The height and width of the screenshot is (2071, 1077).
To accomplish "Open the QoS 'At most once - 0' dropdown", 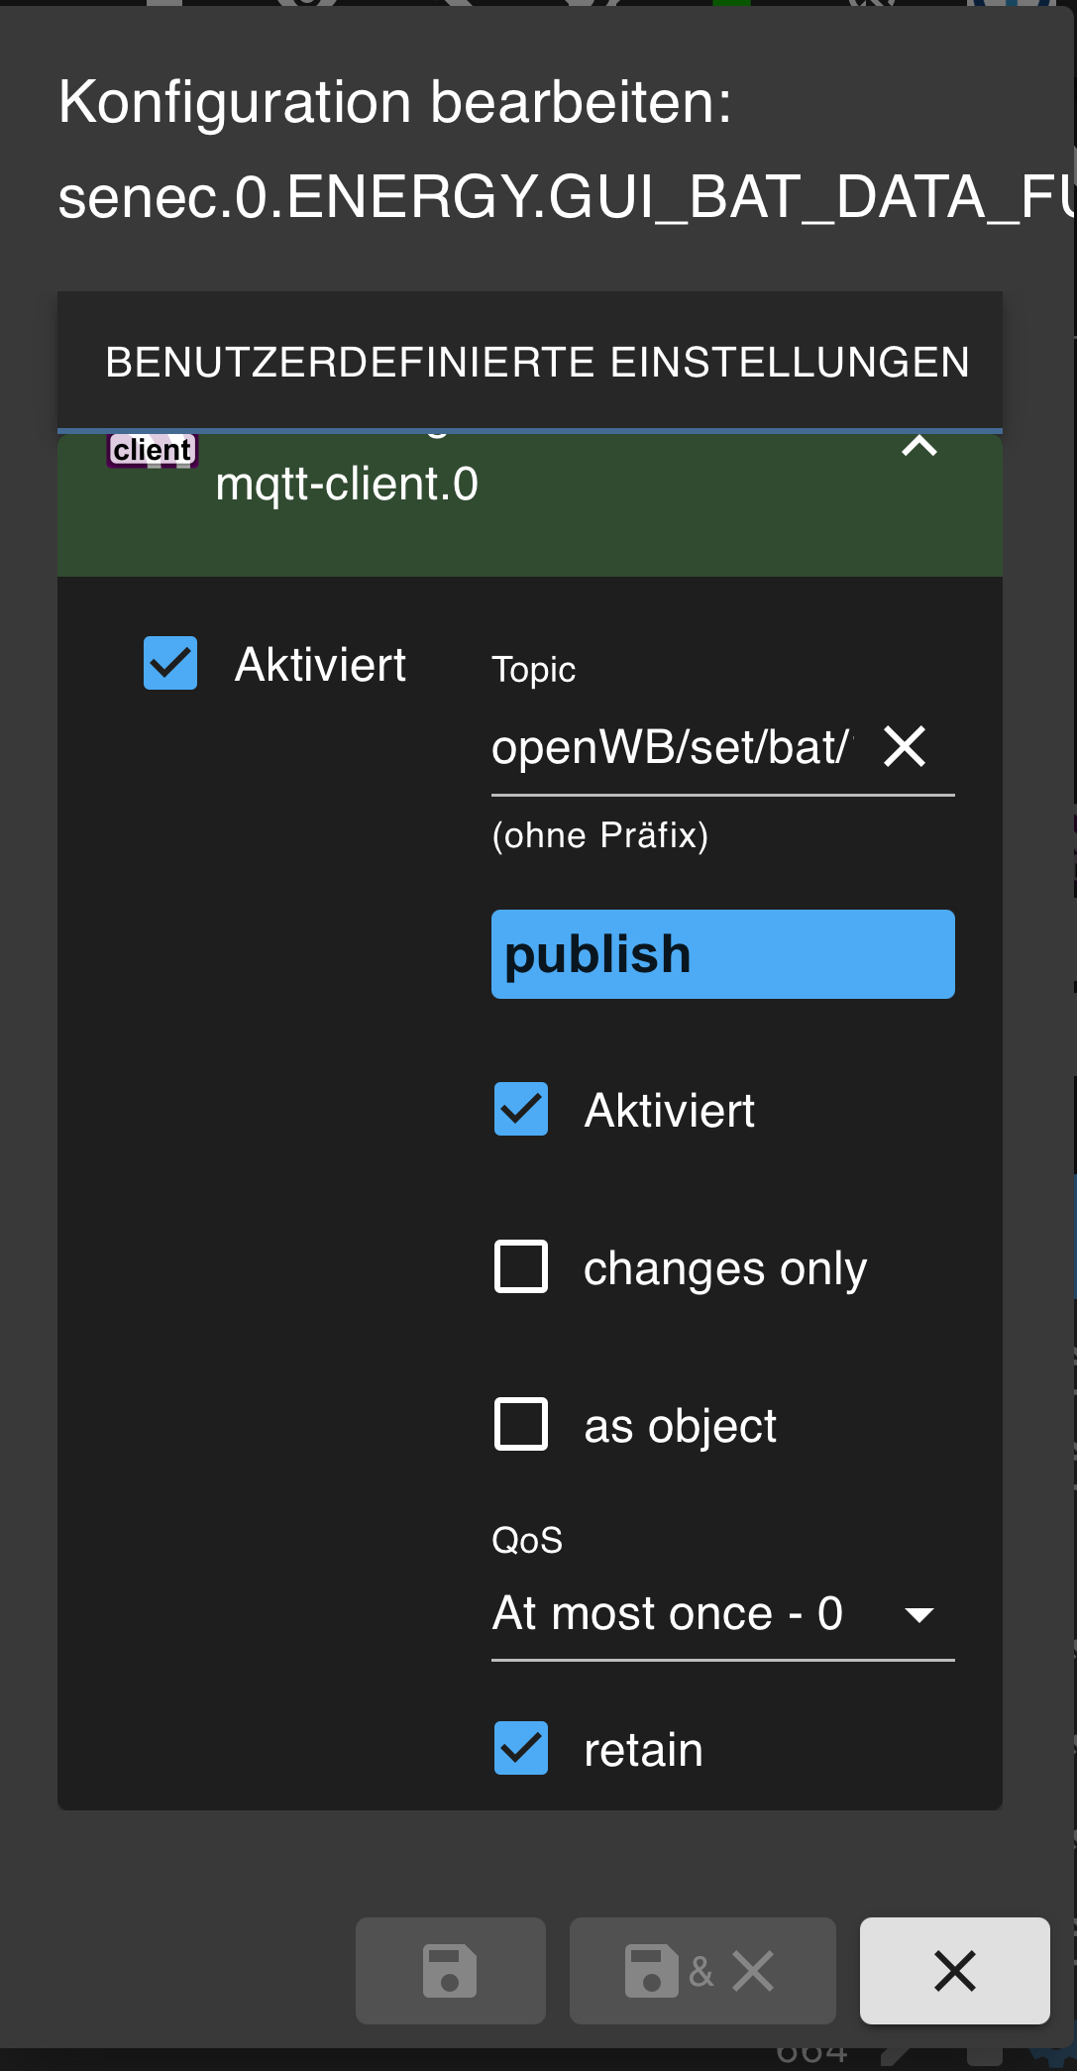I will (668, 1613).
